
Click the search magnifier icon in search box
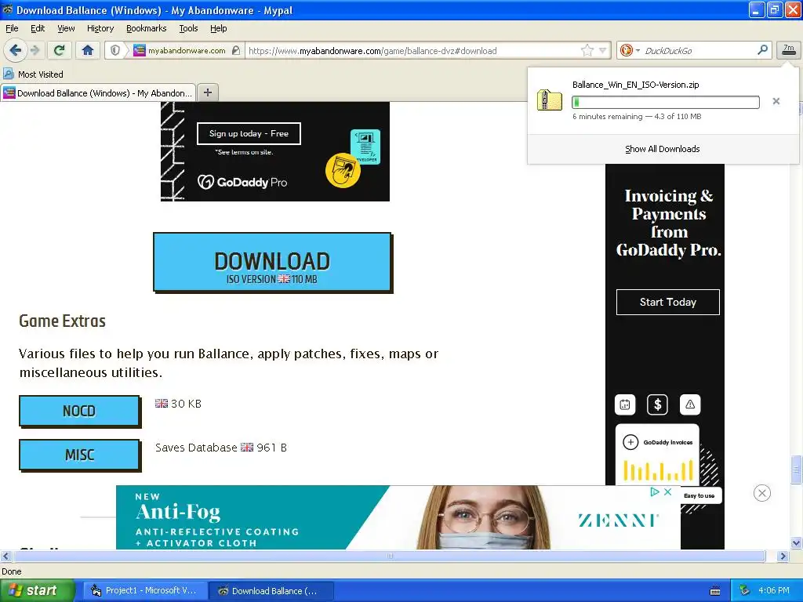762,50
